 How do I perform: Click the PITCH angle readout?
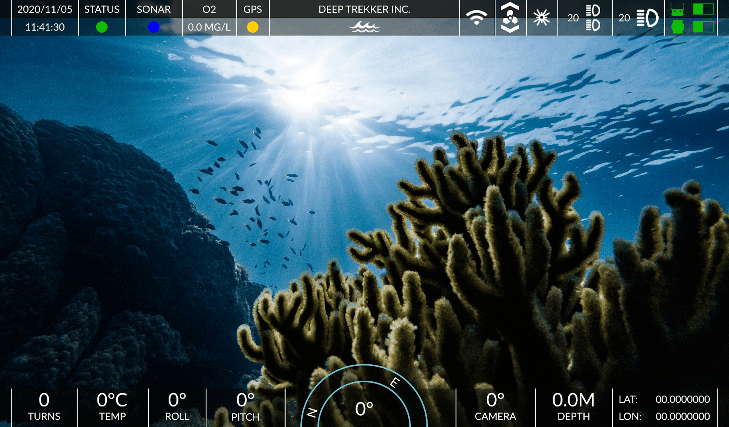pos(245,407)
